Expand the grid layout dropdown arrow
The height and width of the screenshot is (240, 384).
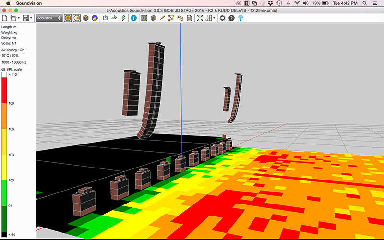[x=214, y=18]
